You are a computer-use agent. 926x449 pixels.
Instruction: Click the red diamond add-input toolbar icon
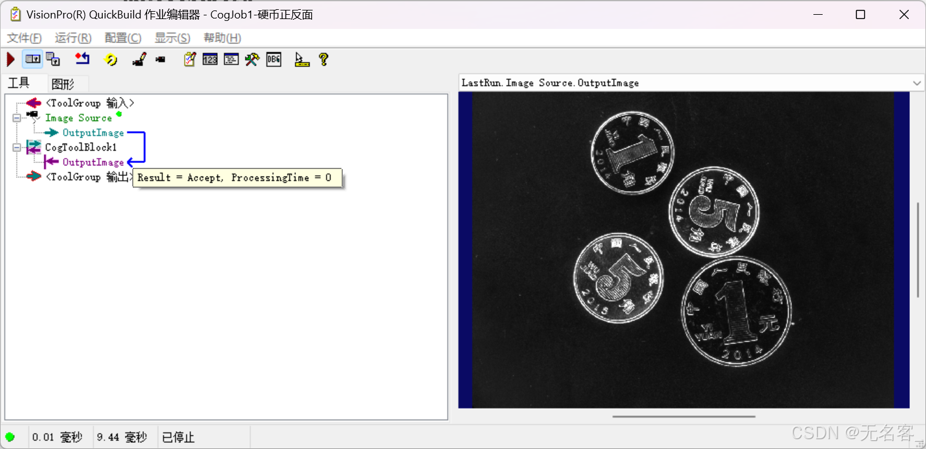coord(82,59)
